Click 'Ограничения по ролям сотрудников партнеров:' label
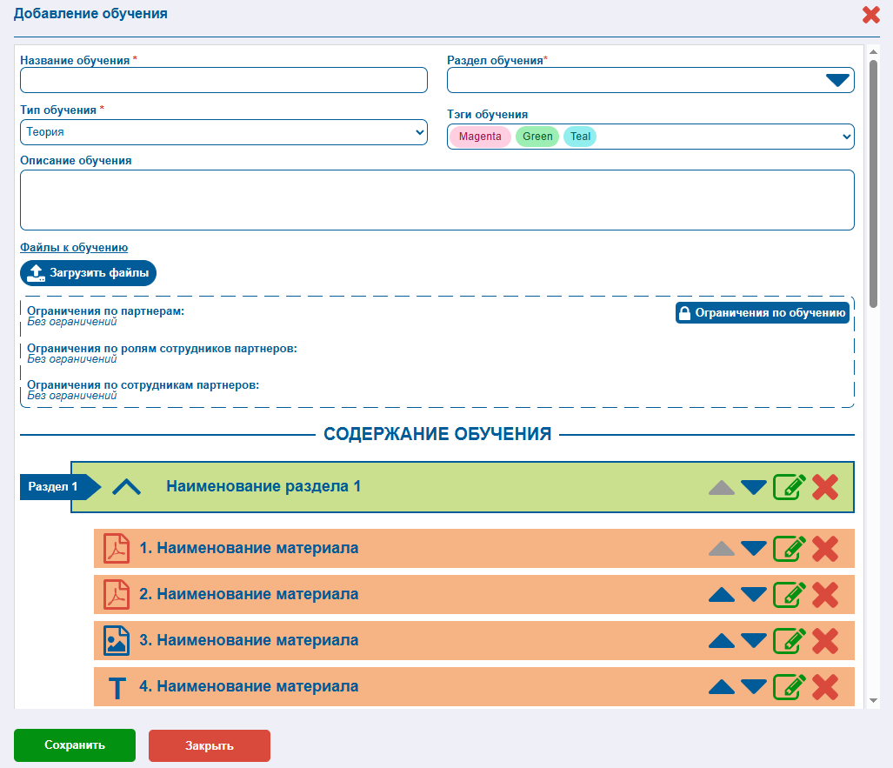 (162, 349)
